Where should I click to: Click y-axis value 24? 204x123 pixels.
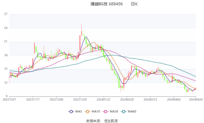(x=6, y=28)
